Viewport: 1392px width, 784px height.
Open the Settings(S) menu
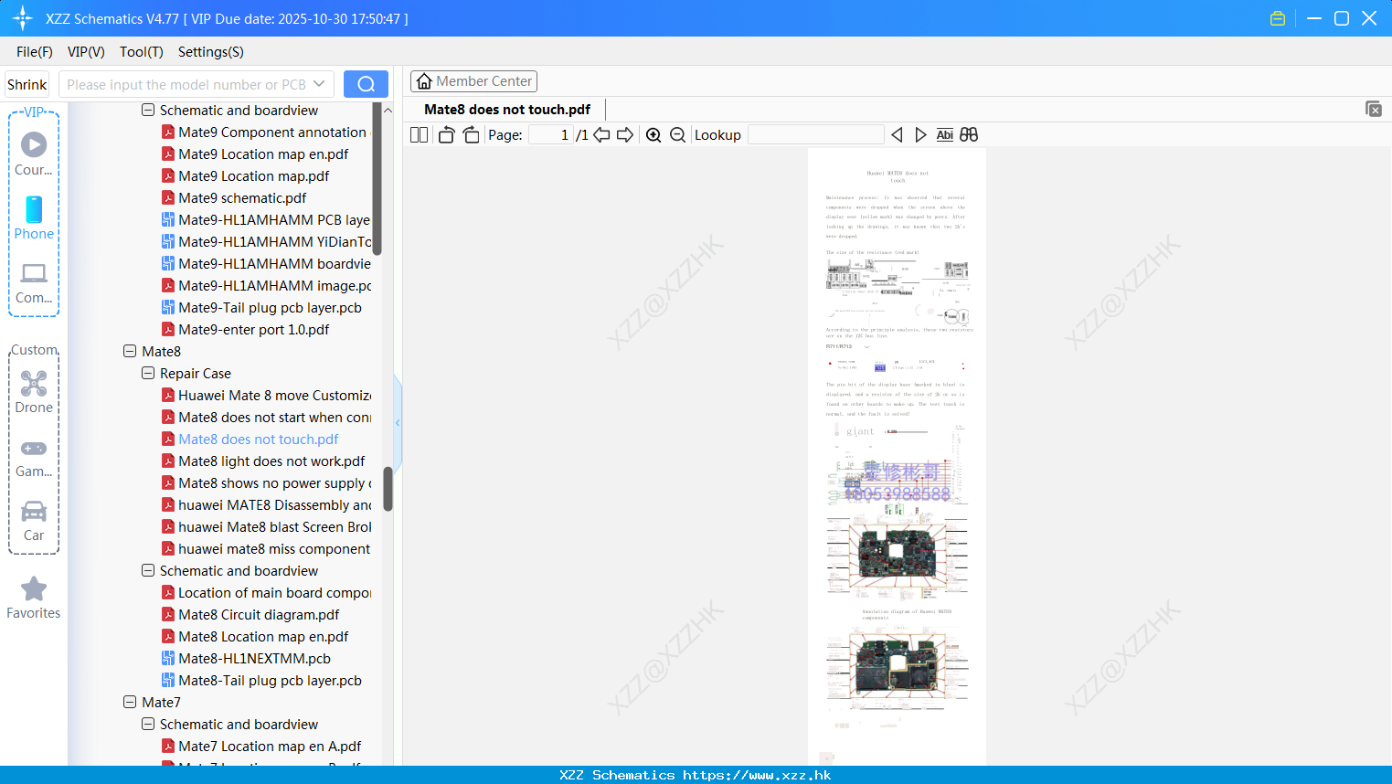211,52
